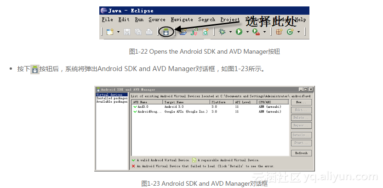Screen dimensions: 383x188
Task: Click the API Level 11 cell in And3.0 row
Action: tap(237, 107)
